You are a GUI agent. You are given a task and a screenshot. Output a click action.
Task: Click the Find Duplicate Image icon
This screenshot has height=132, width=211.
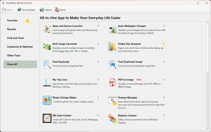point(112,64)
